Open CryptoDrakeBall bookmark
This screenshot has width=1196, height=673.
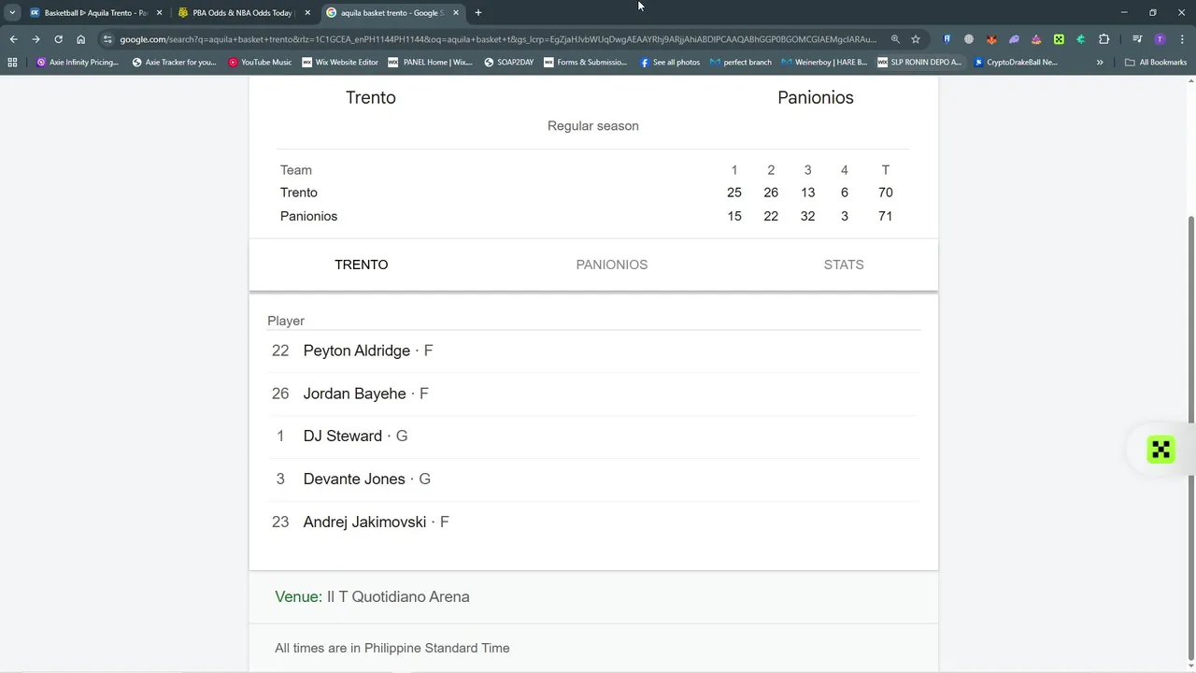click(x=1016, y=63)
